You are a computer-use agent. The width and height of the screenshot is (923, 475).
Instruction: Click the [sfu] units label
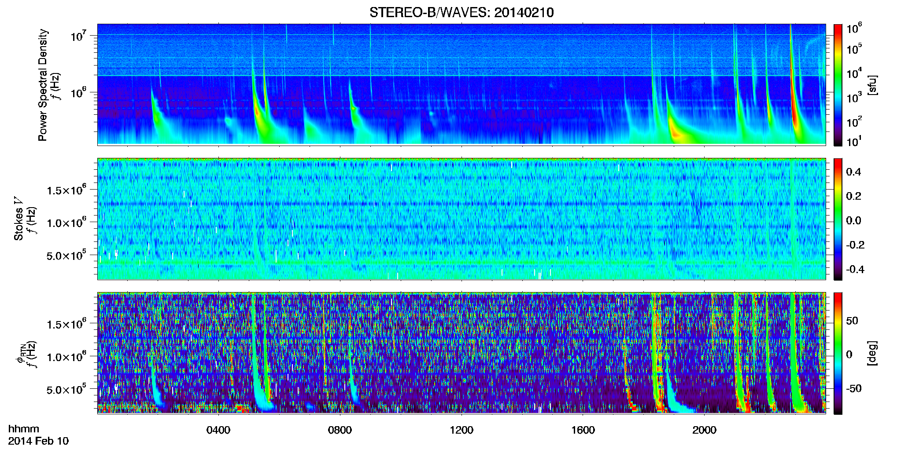(x=872, y=85)
